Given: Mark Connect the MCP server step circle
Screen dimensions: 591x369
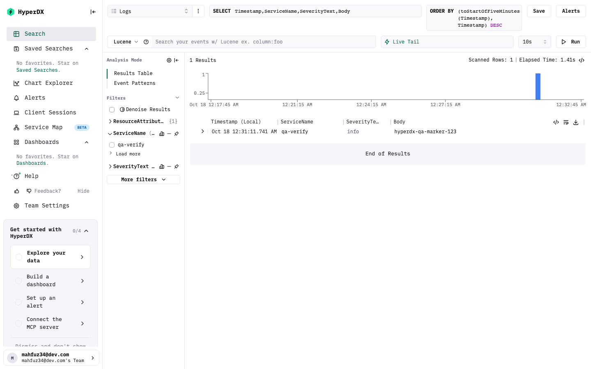Looking at the screenshot, I should click(x=18, y=323).
